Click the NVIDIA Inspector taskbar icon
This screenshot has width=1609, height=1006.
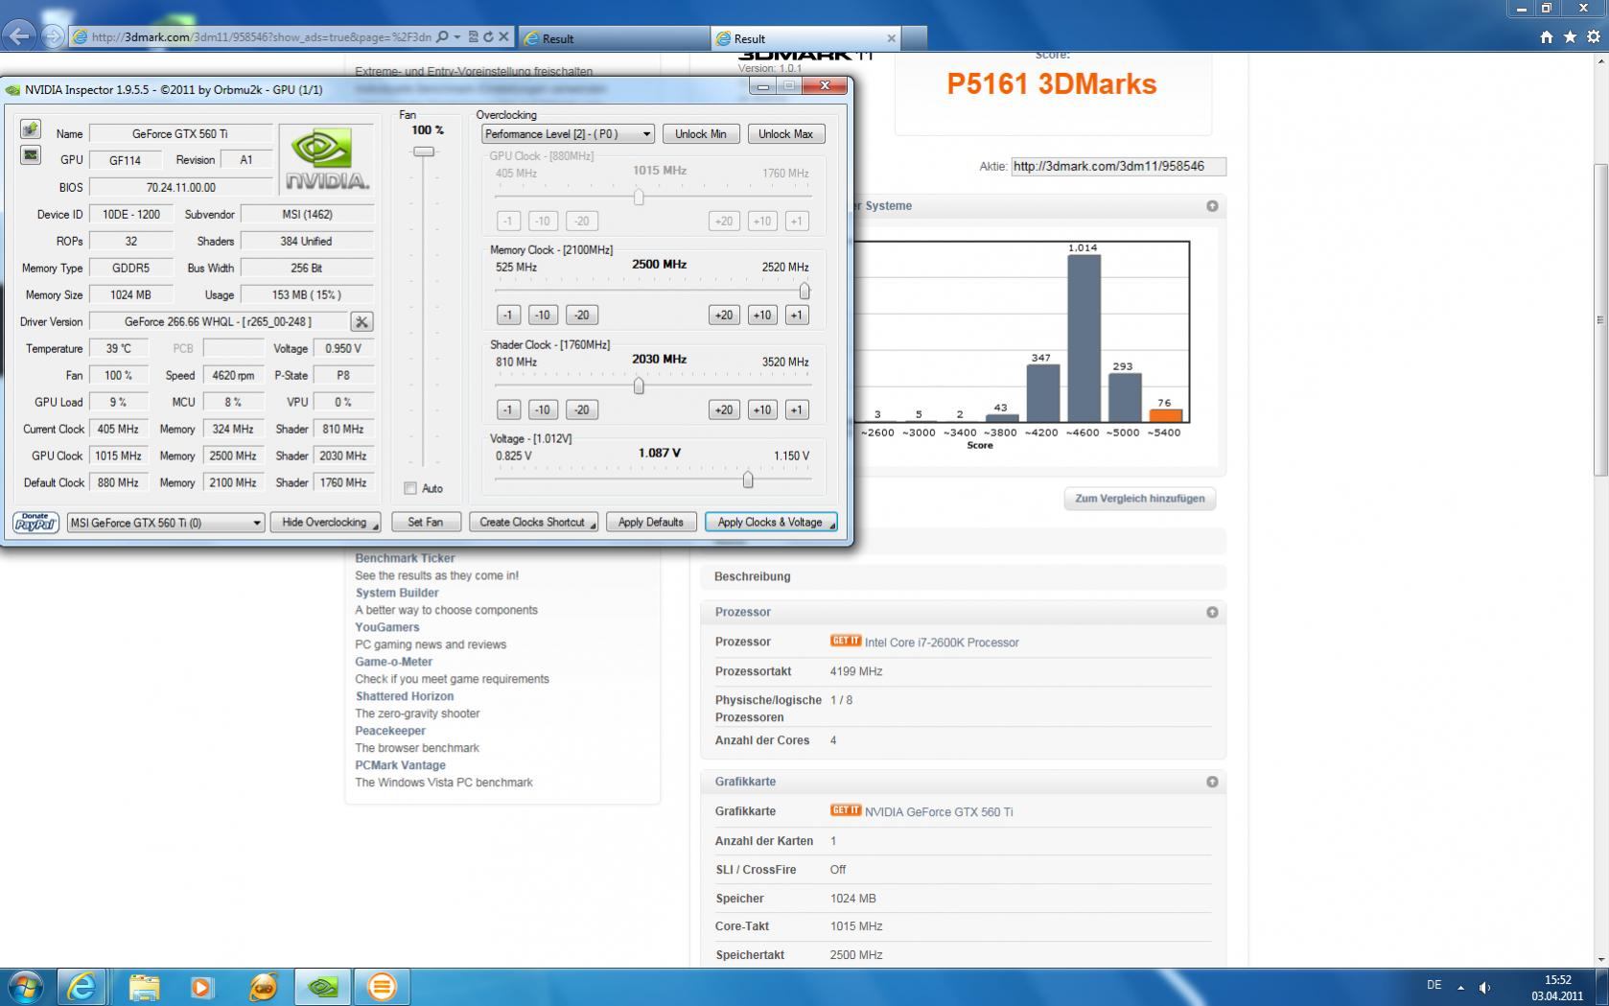[x=322, y=986]
